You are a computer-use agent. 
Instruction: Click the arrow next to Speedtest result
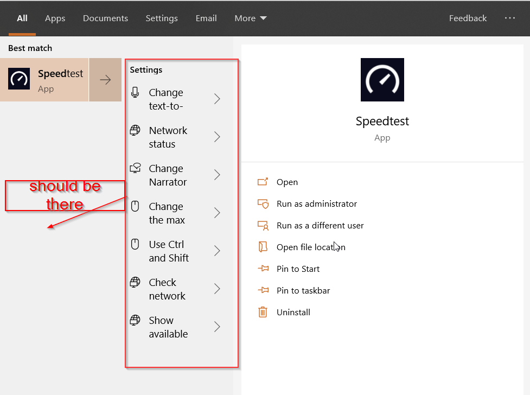105,80
